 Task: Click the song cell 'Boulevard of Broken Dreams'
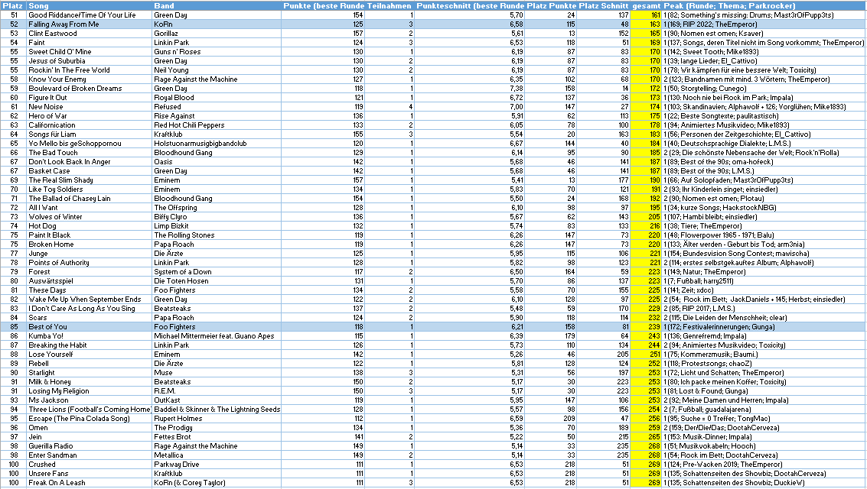(89, 89)
